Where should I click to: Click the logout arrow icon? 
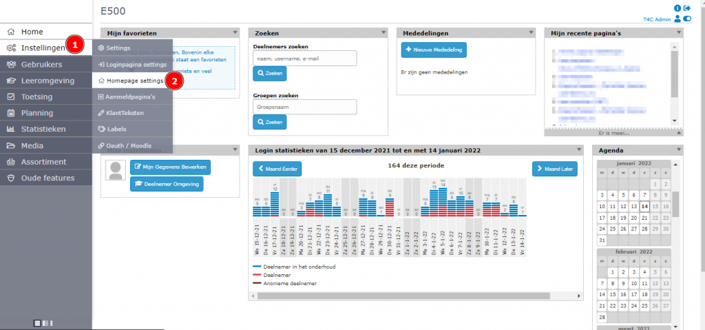click(x=686, y=8)
